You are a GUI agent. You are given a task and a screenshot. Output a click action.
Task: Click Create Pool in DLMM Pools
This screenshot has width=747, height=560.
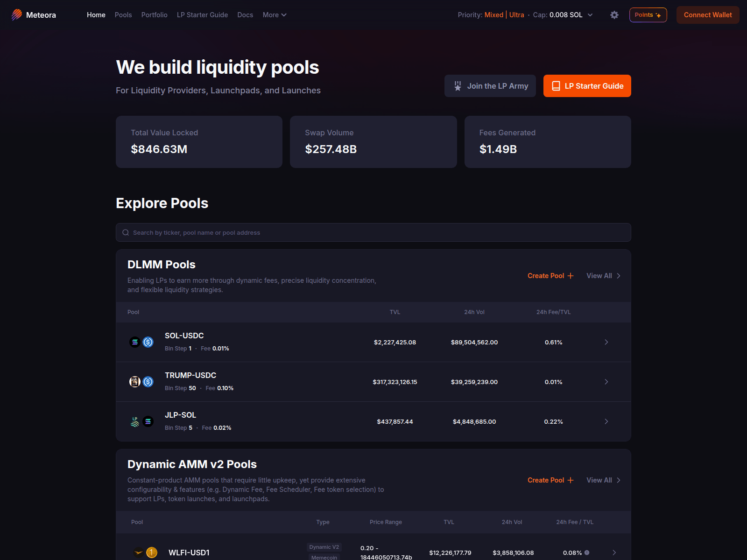point(550,276)
